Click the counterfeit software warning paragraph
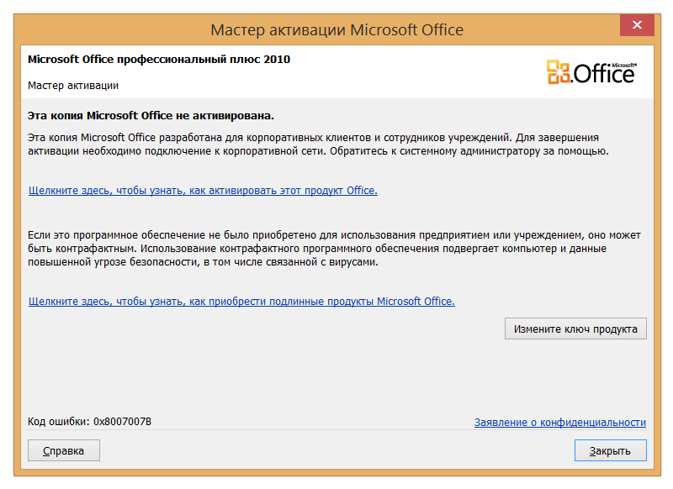 (334, 249)
